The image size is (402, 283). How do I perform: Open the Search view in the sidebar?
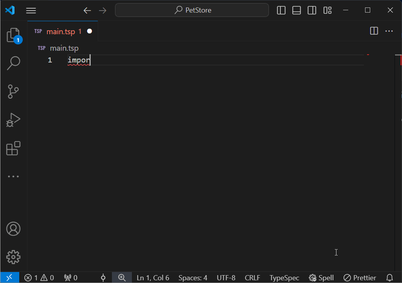tap(13, 63)
